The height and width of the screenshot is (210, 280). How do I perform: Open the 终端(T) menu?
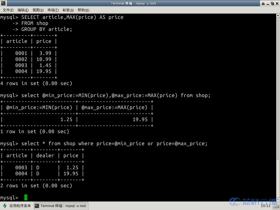pyautogui.click(x=53, y=10)
